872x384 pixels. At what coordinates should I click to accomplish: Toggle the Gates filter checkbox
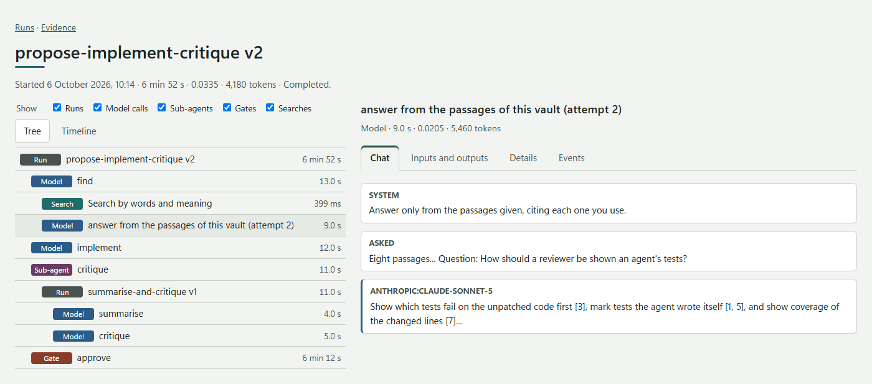click(227, 108)
